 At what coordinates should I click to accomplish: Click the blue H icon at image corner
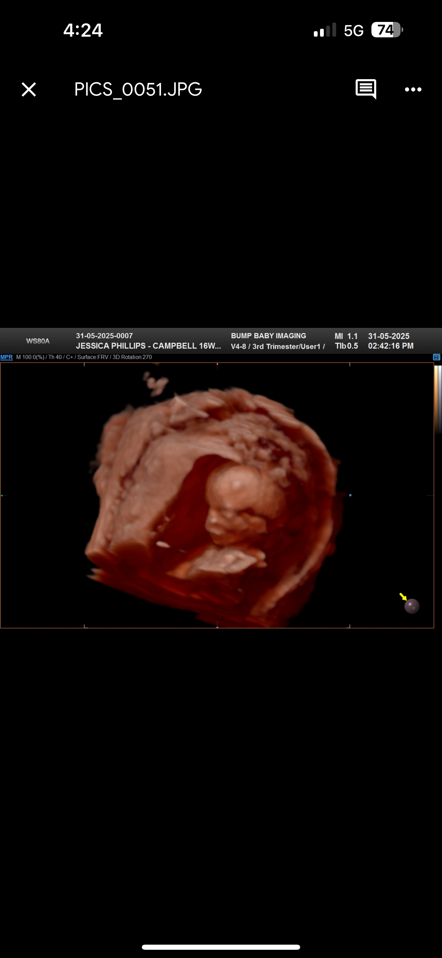437,357
